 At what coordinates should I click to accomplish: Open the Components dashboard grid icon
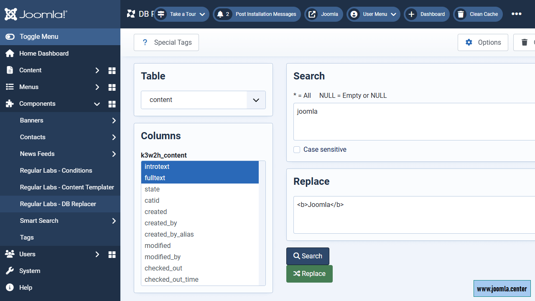click(x=112, y=104)
